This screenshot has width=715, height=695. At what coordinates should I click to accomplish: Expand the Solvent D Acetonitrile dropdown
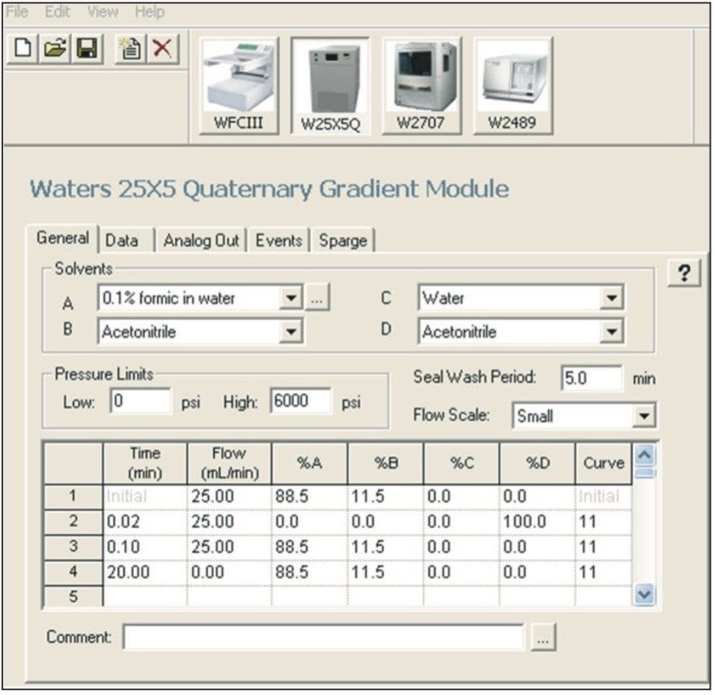[612, 332]
